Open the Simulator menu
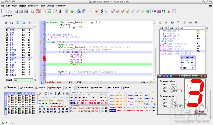 tap(33, 6)
